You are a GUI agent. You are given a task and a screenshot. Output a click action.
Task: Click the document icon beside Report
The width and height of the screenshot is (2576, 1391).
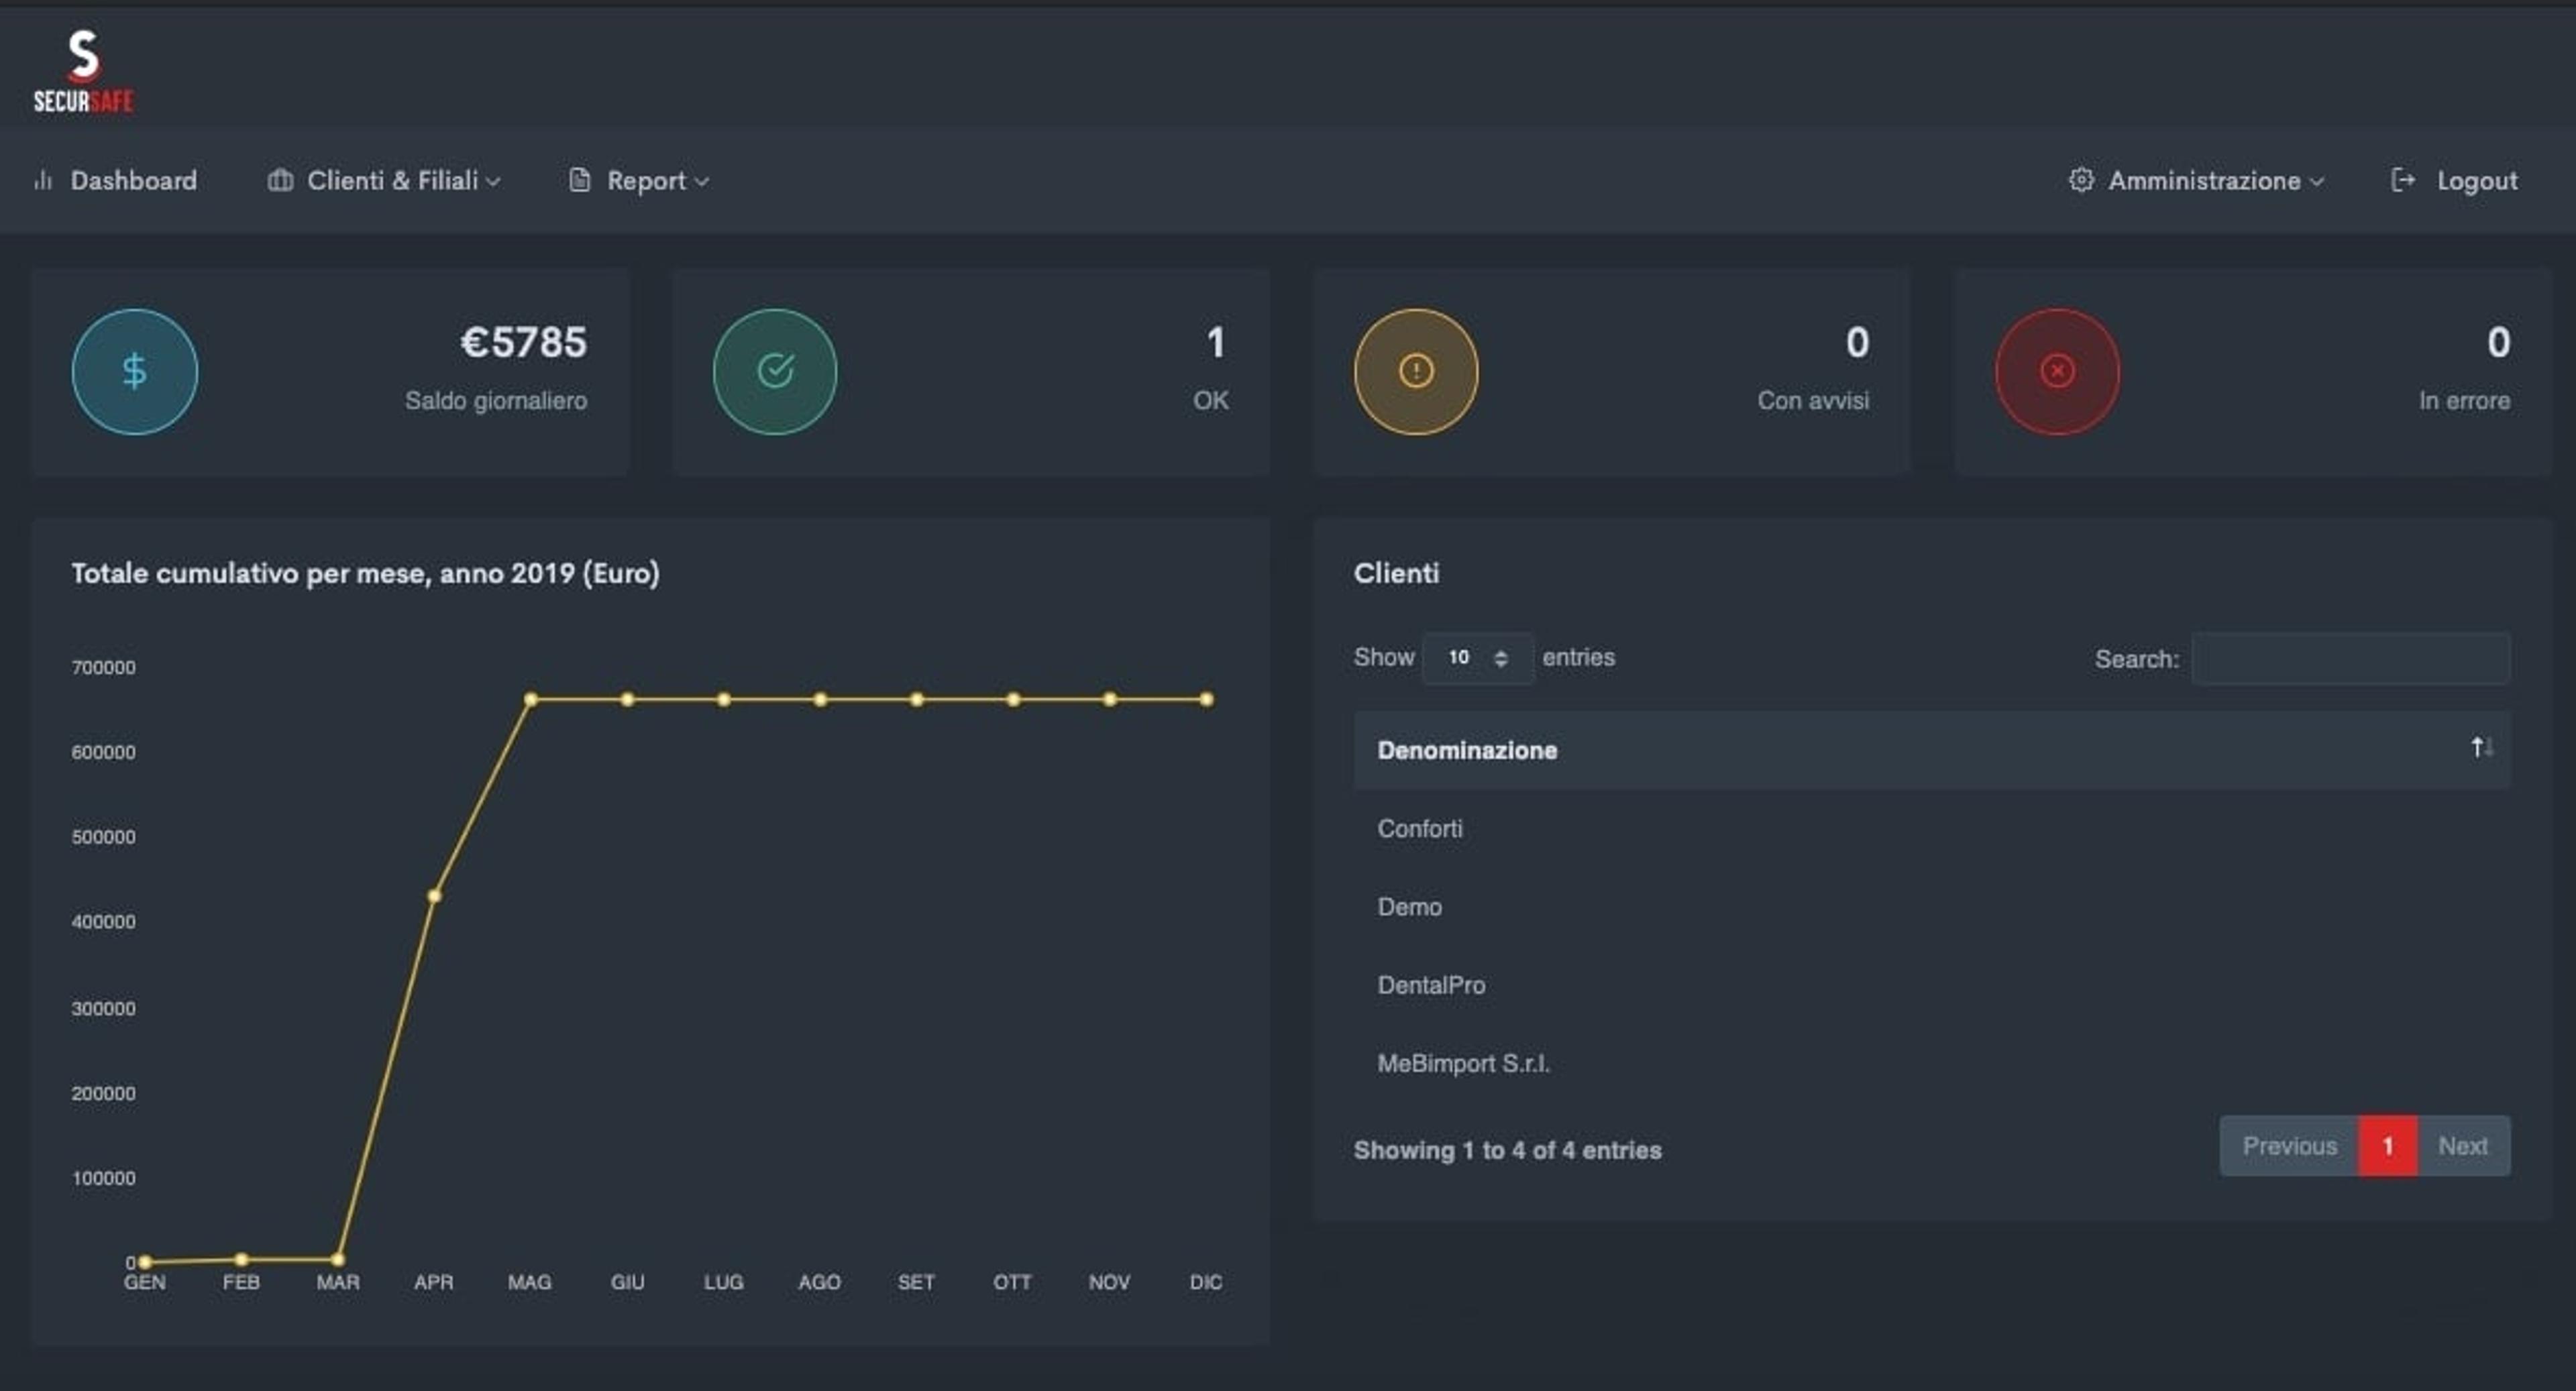click(579, 180)
